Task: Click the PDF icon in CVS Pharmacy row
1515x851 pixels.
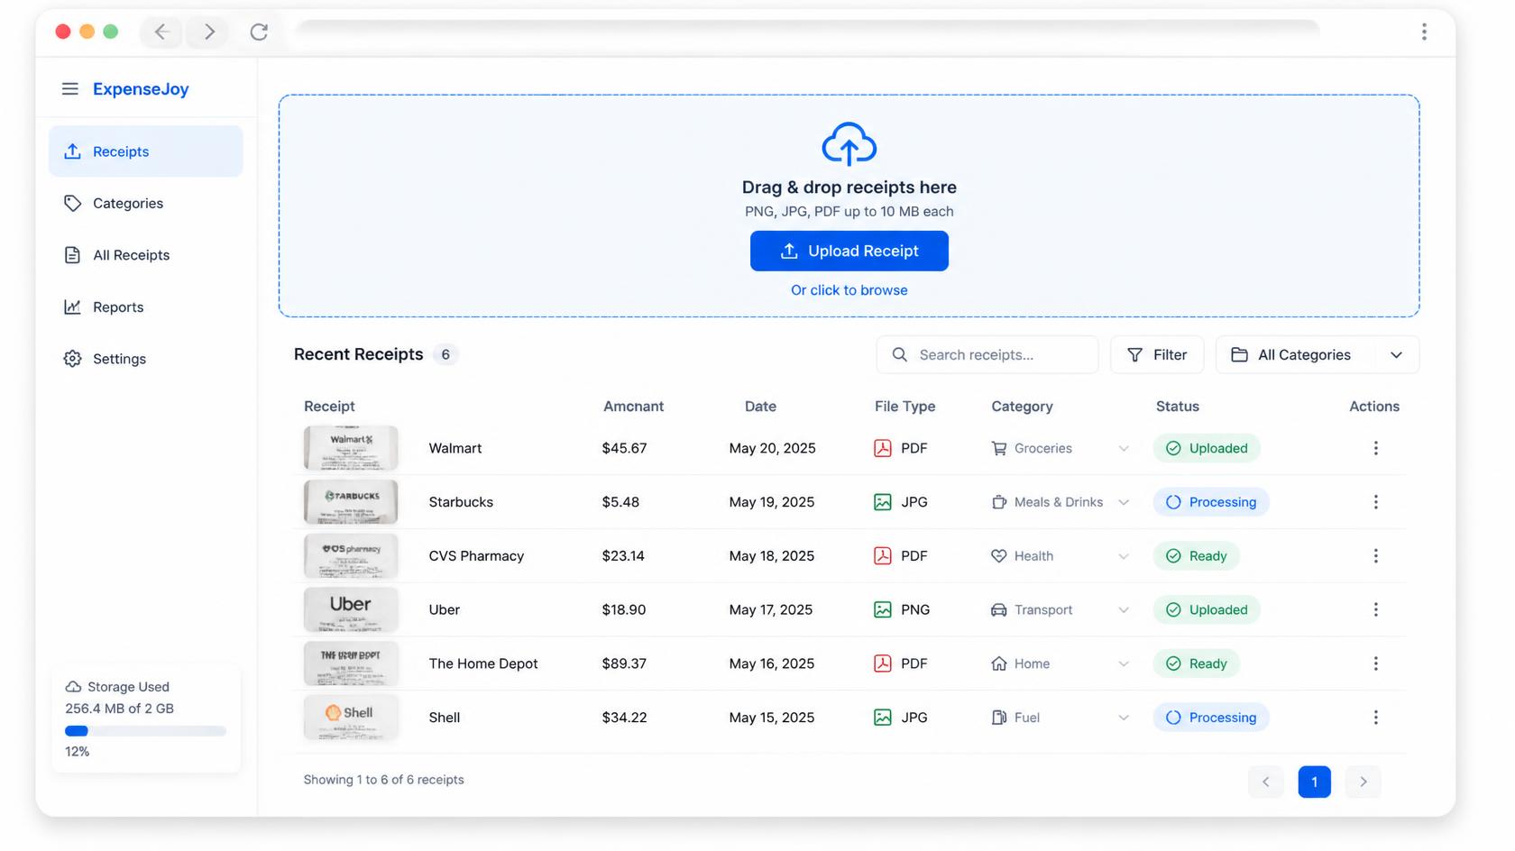Action: coord(882,556)
